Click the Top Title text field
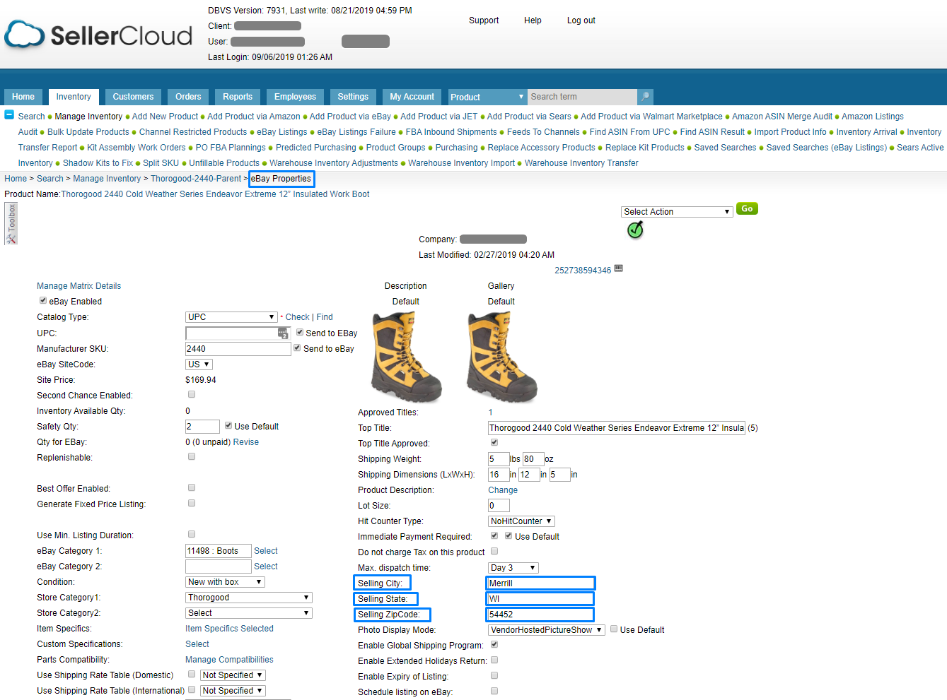Screen dimensions: 947x700 point(617,428)
